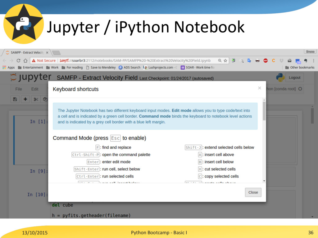Open the Other bookmarks folder
The width and height of the screenshot is (318, 238).
tap(300, 67)
